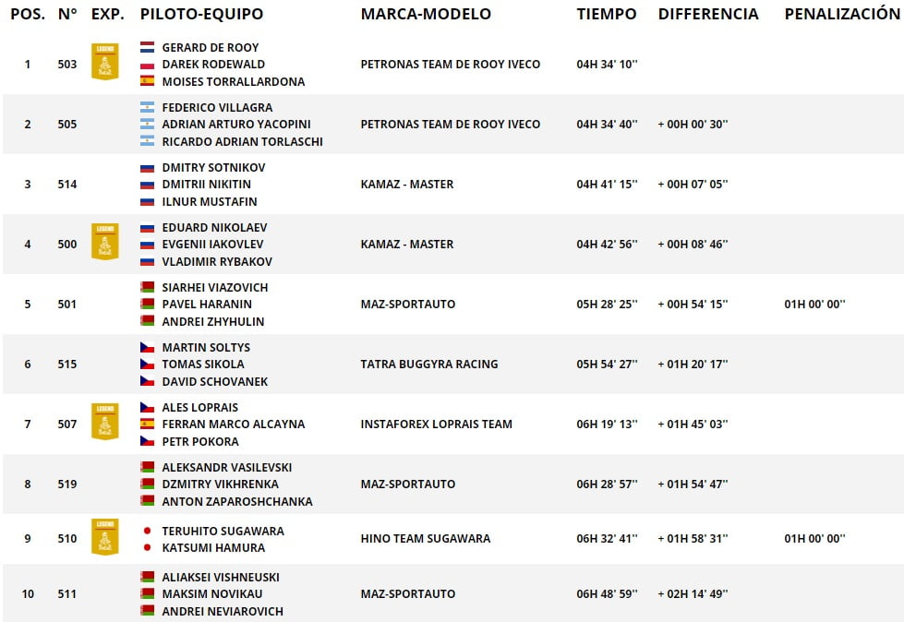Click the Netherlands flag by Gerard De Rooy
Viewport: 904px width, 622px height.
click(148, 47)
